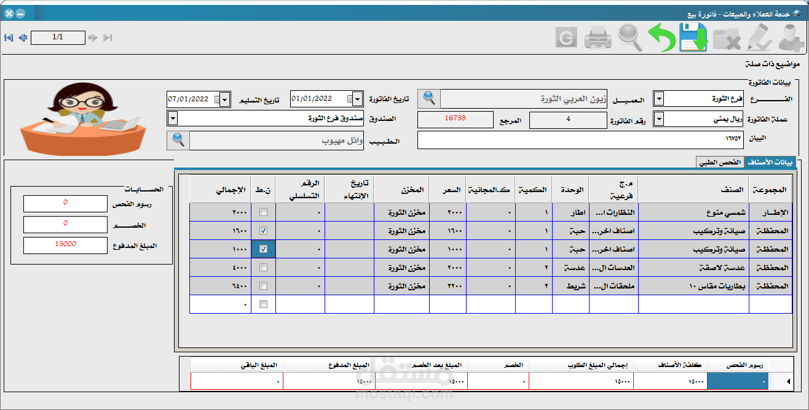This screenshot has width=809, height=410.
Task: Click the الخصم discount input field
Action: tap(66, 225)
